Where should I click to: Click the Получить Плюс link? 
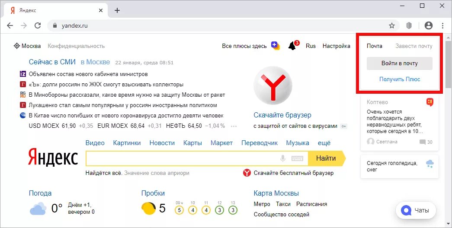400,79
